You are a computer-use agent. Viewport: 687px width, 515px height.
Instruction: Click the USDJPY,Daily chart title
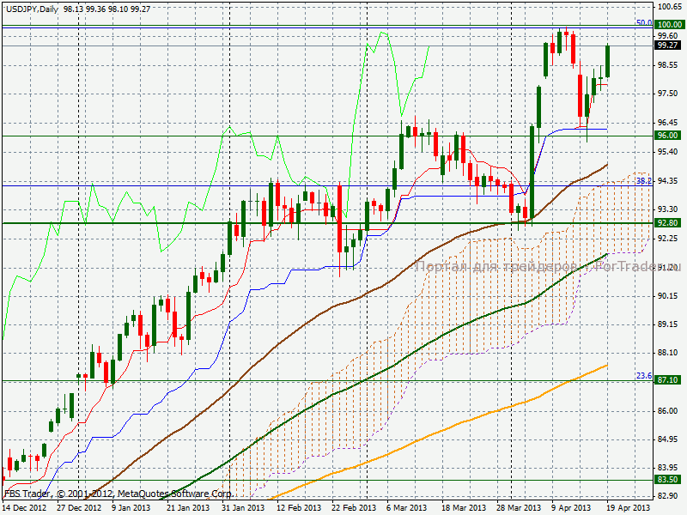[29, 8]
